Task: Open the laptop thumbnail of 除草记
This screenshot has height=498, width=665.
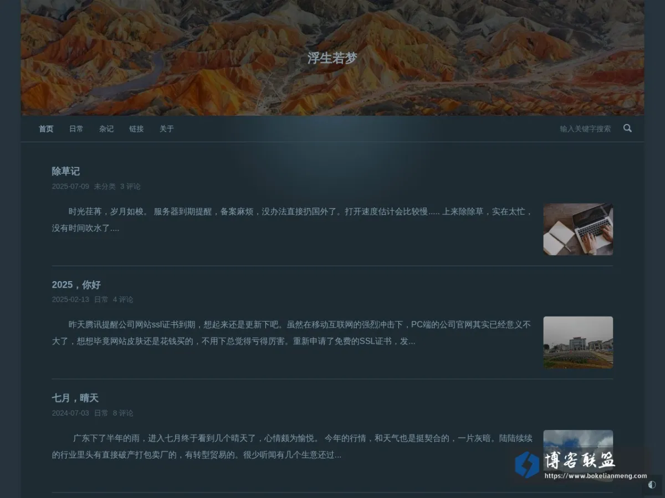Action: [x=578, y=229]
